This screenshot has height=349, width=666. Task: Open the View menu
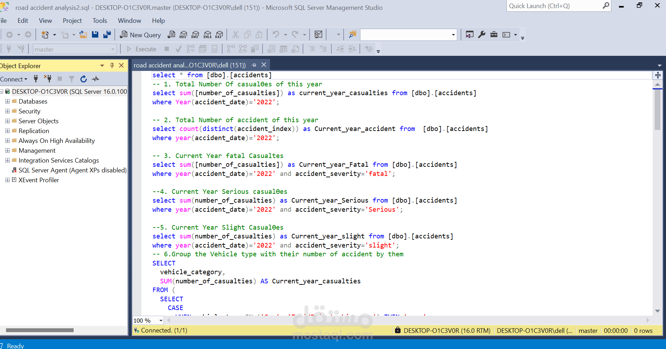coord(45,21)
